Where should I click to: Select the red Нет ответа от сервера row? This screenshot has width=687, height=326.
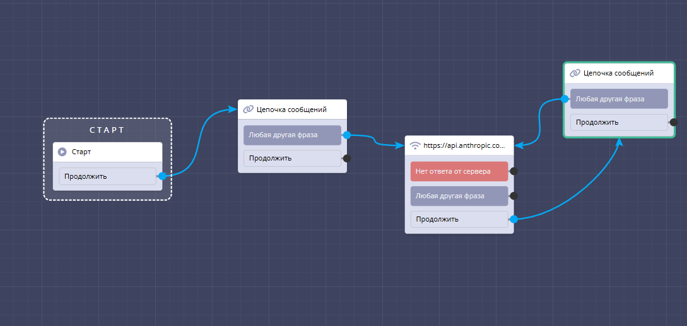459,171
